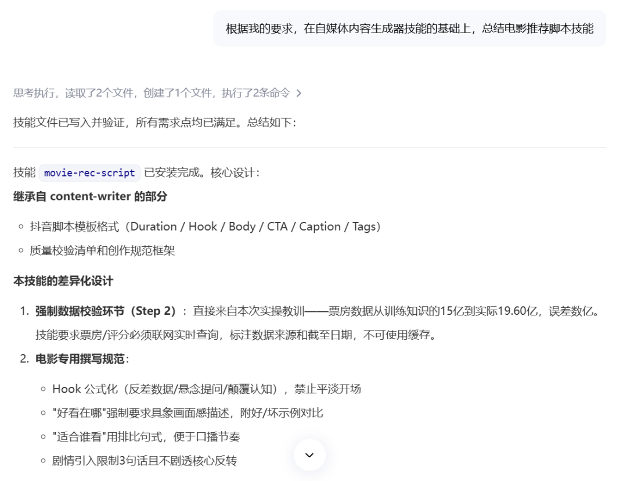Image resolution: width=627 pixels, height=481 pixels.
Task: Select the user message bubble text
Action: (409, 28)
